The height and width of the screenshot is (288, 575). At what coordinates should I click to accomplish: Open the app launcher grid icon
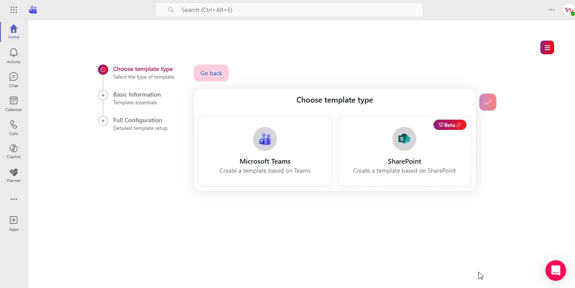tap(14, 10)
